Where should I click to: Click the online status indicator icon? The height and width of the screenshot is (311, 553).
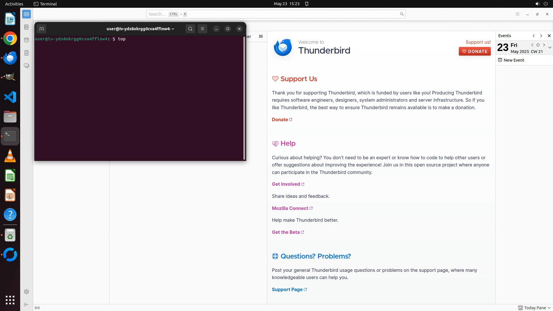pyautogui.click(x=37, y=308)
